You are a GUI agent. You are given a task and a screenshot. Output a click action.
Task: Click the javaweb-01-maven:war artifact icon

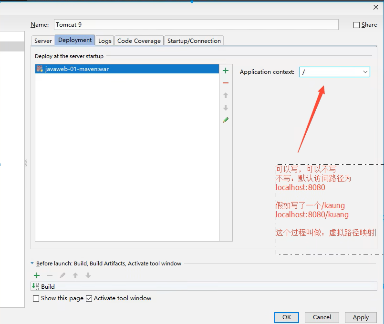[40, 69]
